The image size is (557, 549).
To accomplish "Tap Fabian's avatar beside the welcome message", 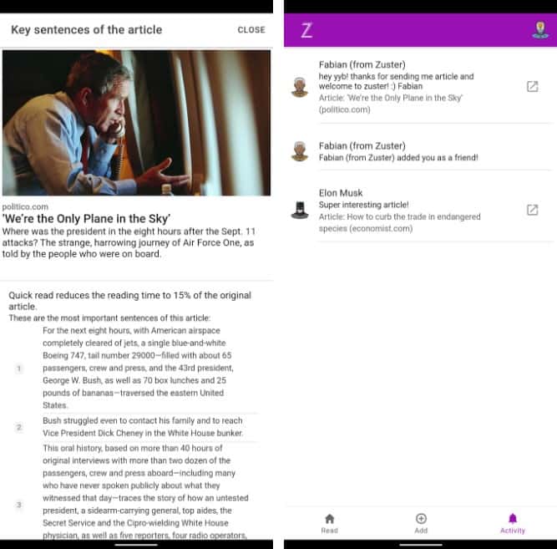I will (300, 87).
